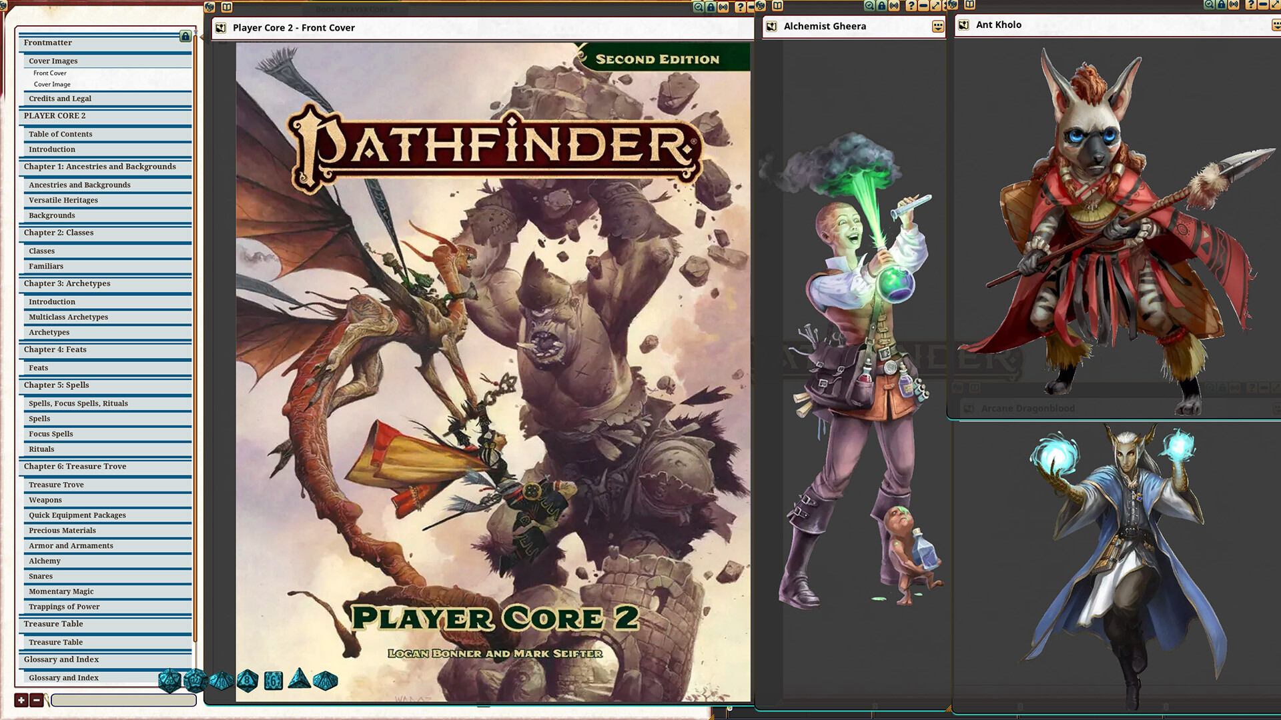
Task: Open the Quick Equipment Packages page
Action: (x=77, y=515)
